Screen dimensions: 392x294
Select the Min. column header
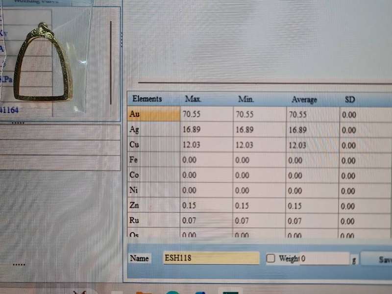246,99
